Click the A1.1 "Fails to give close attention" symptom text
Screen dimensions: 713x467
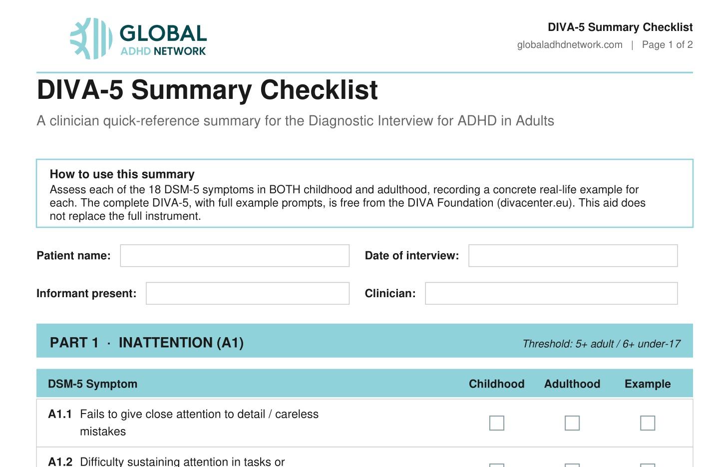tap(199, 423)
